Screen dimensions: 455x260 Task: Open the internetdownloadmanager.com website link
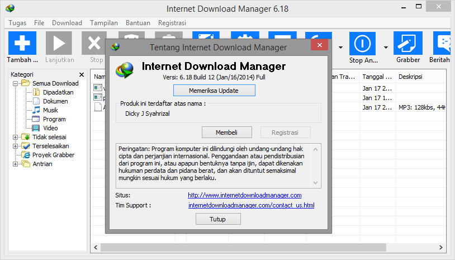[245, 195]
